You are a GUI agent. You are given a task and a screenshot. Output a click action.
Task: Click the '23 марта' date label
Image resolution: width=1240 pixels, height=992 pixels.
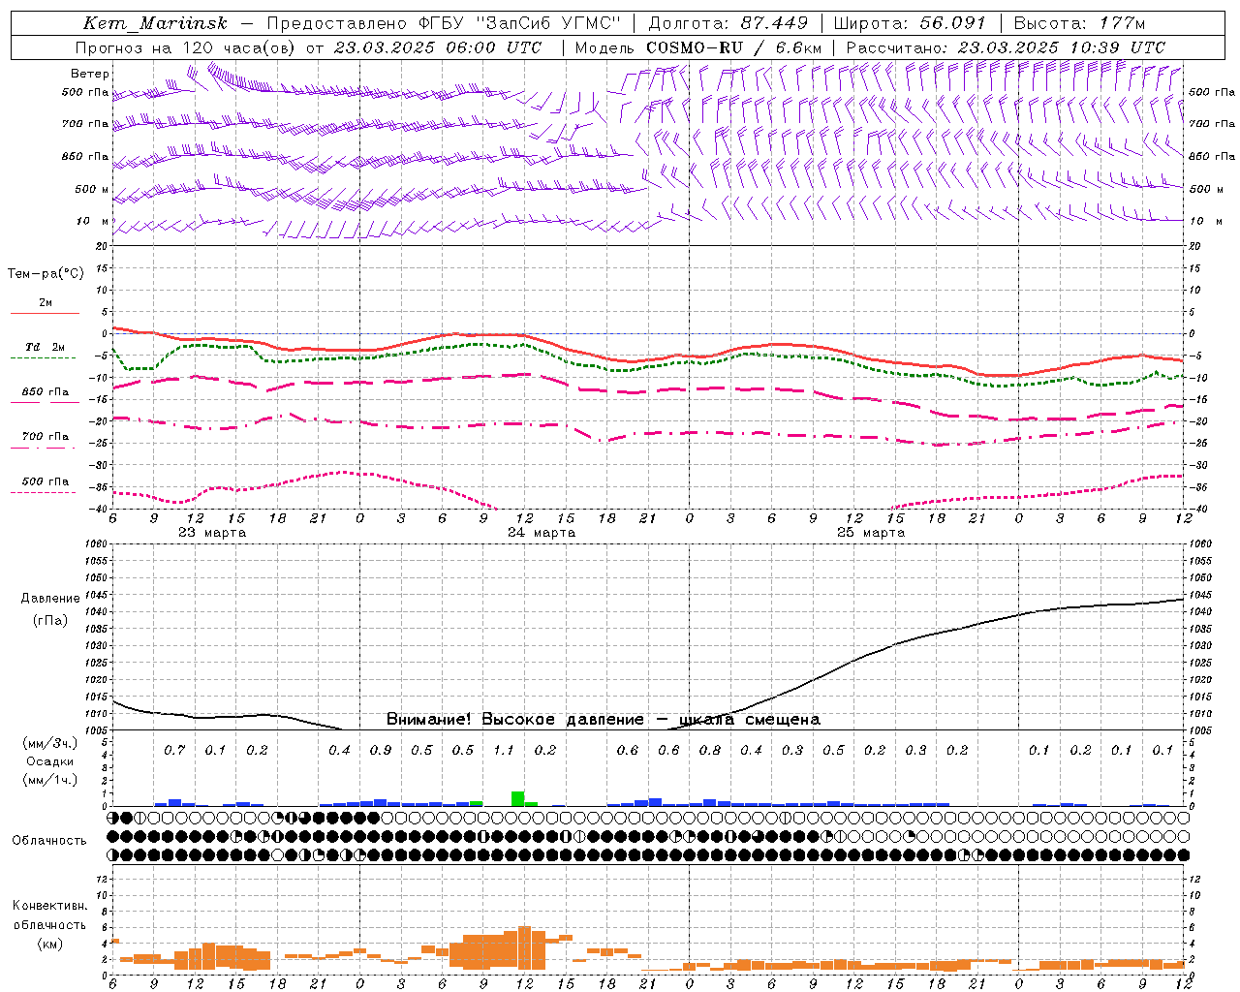212,533
